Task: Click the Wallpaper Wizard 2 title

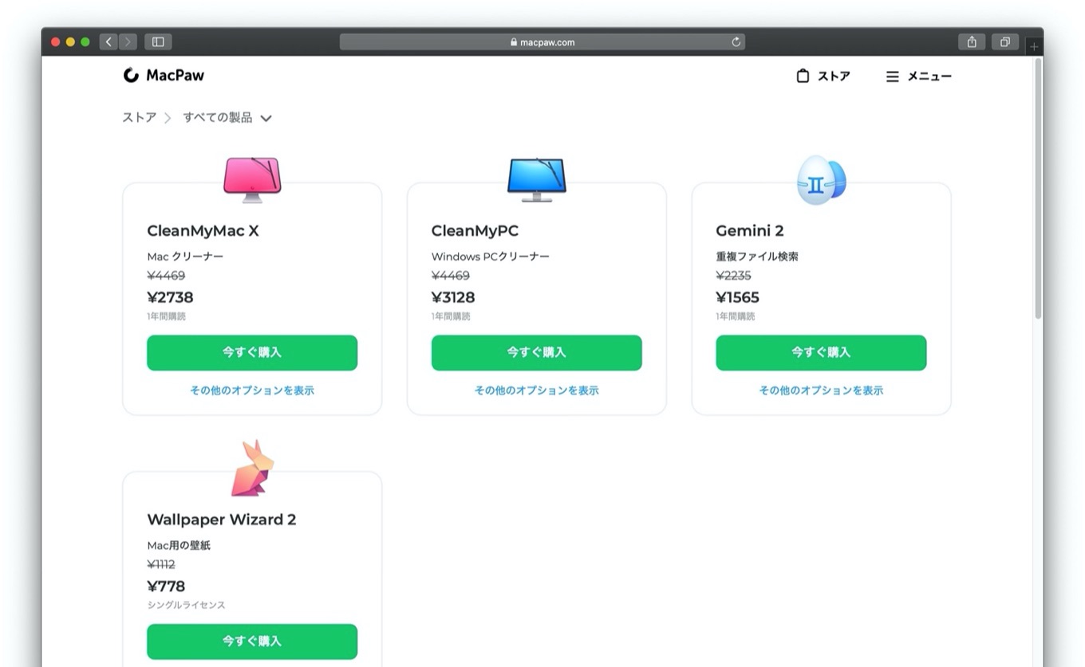Action: [x=222, y=520]
